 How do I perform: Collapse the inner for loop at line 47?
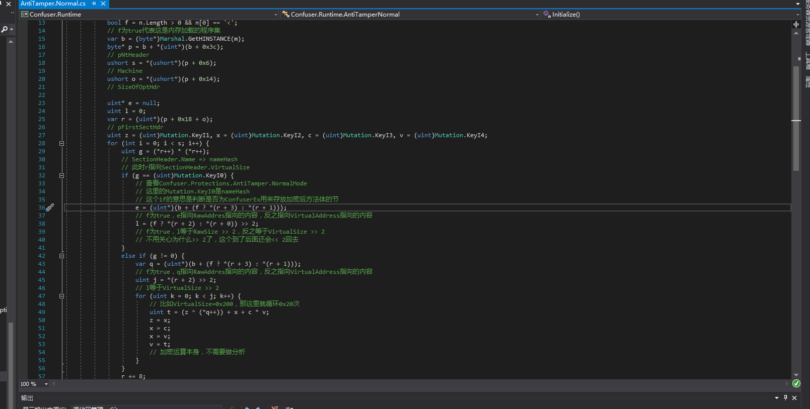pos(62,296)
